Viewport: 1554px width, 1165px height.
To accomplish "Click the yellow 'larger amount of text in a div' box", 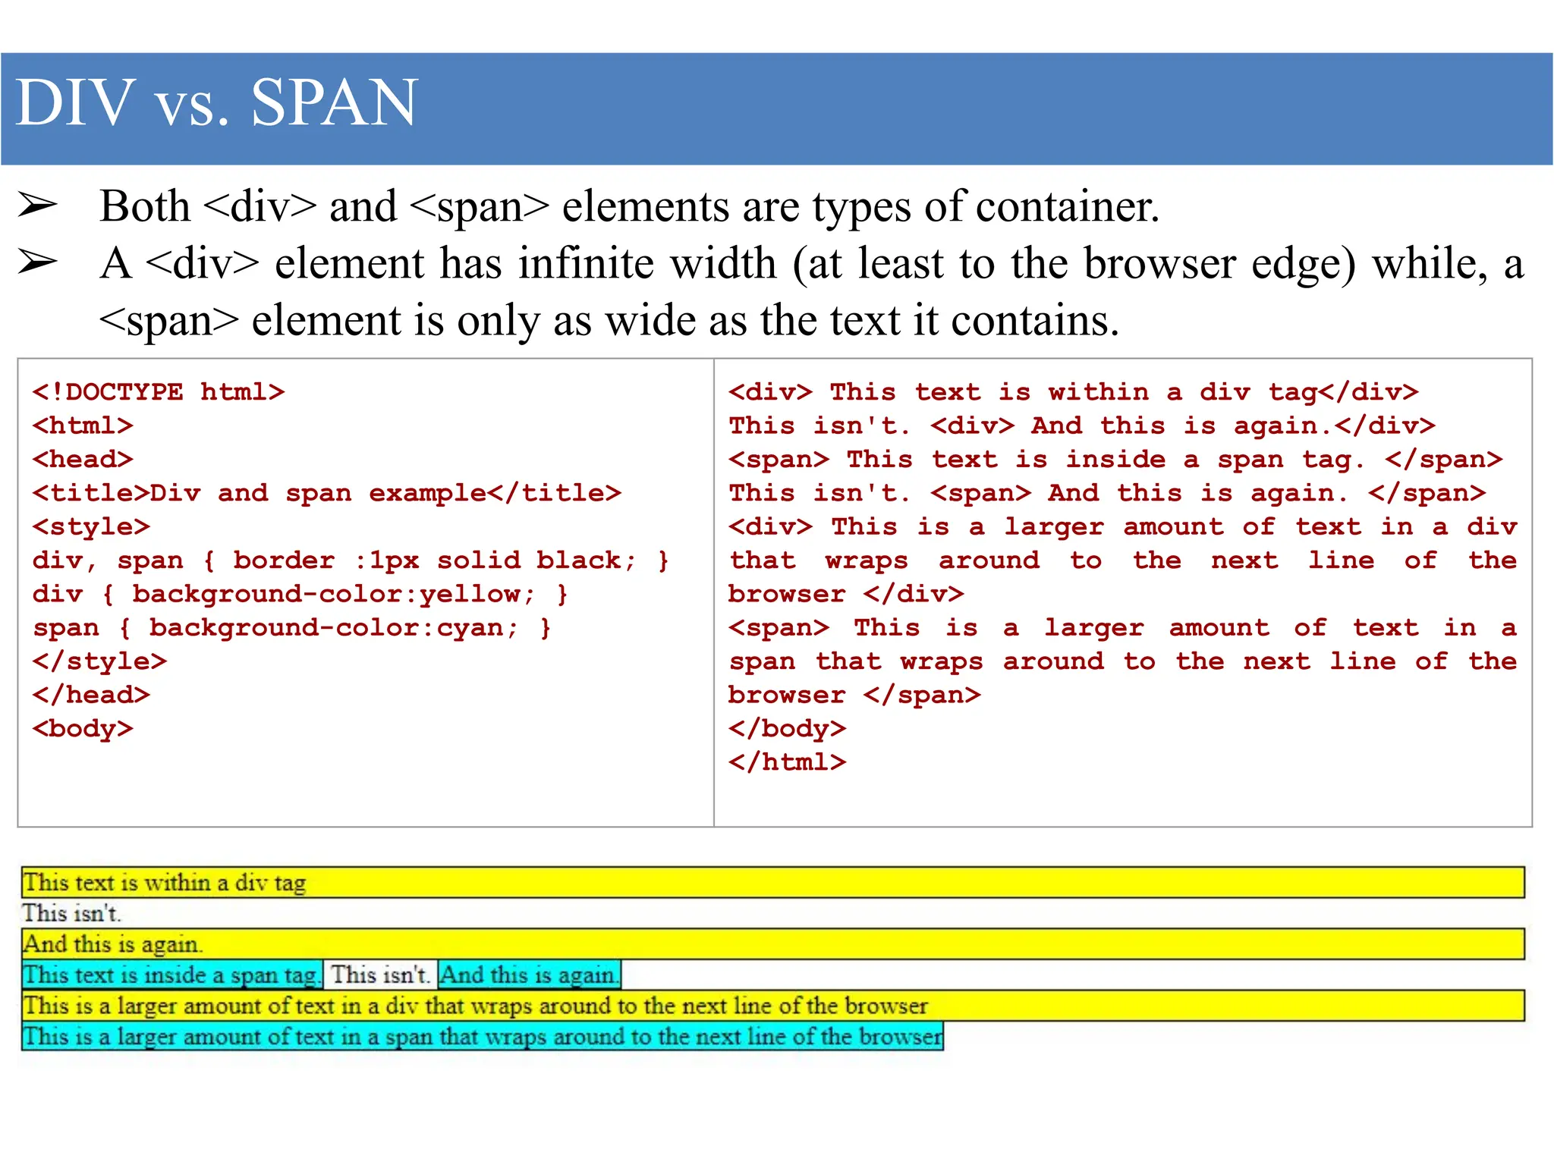I will pyautogui.click(x=773, y=1006).
